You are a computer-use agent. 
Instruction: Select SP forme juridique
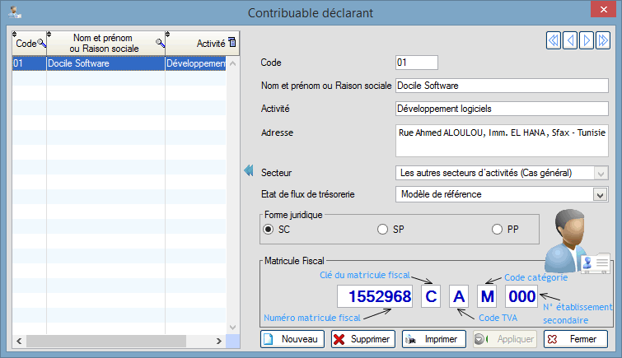pyautogui.click(x=382, y=229)
